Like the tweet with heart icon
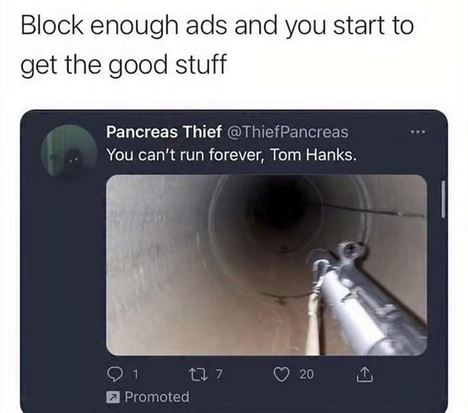 pos(281,374)
